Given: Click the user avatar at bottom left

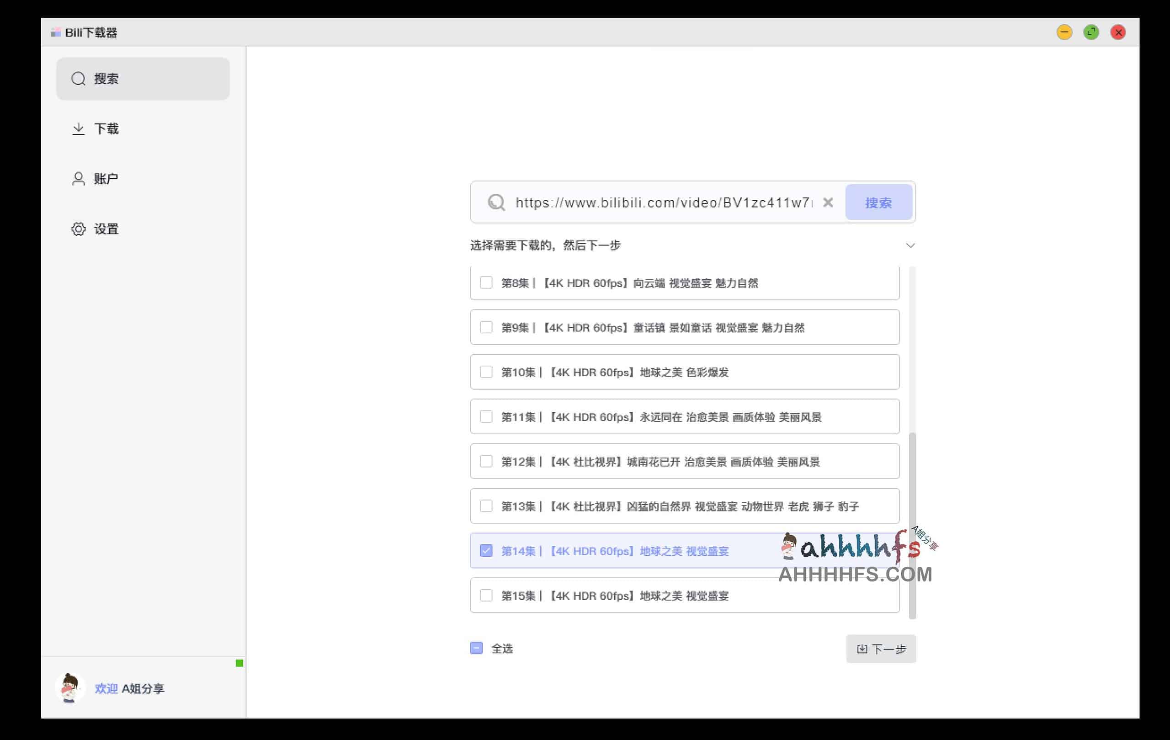Looking at the screenshot, I should coord(70,688).
